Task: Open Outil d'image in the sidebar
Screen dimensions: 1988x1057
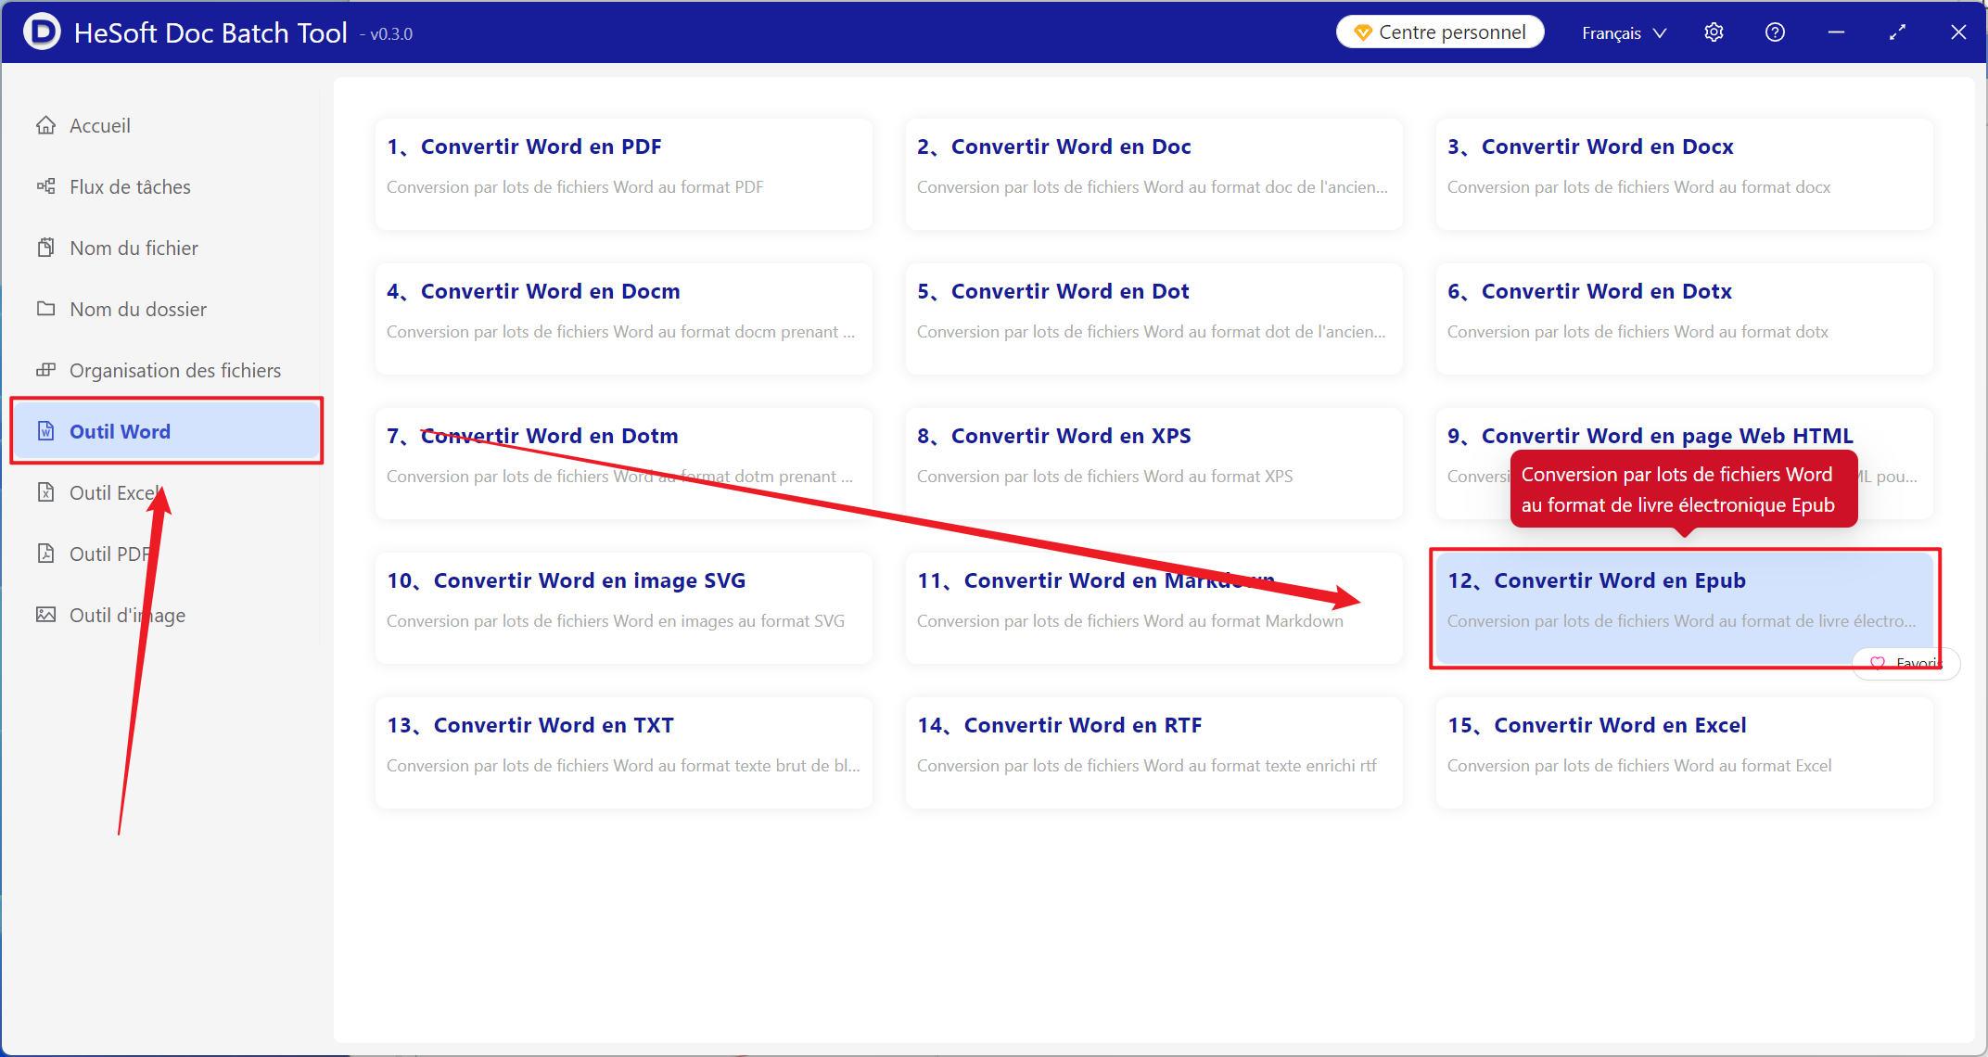Action: [x=167, y=615]
